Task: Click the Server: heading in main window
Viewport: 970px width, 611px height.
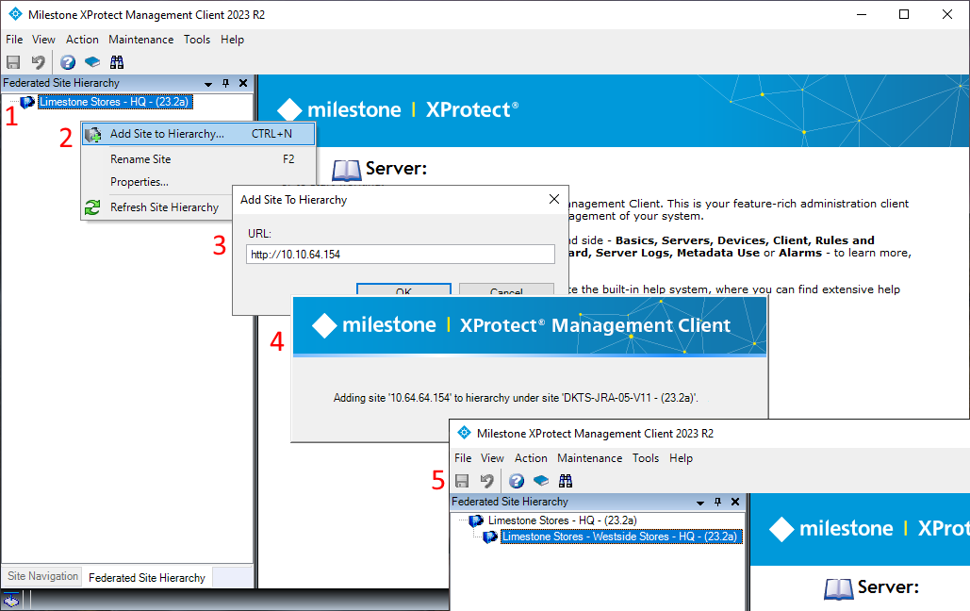Action: click(x=396, y=169)
